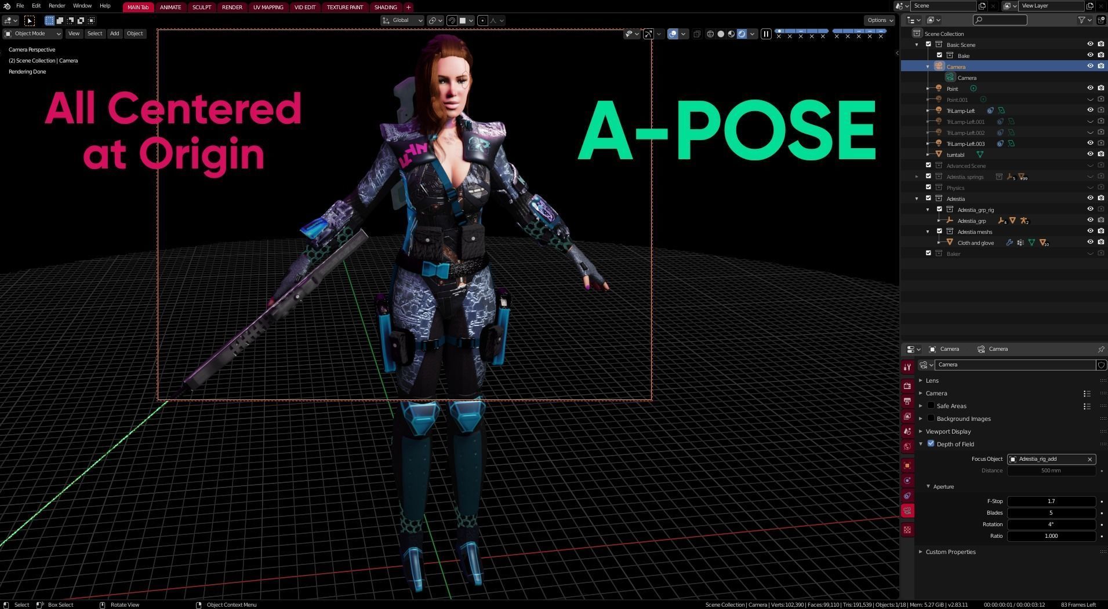Switch to the SHADING workspace tab
1108x609 pixels.
click(x=386, y=7)
